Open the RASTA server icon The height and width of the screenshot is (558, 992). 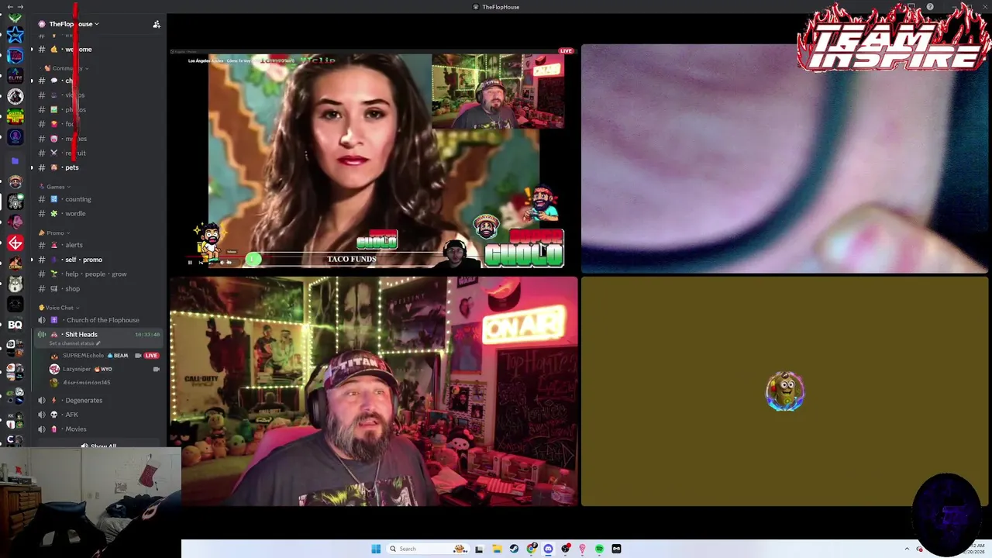(15, 116)
